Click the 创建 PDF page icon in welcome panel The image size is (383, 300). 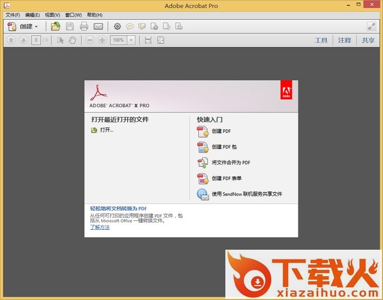203,132
